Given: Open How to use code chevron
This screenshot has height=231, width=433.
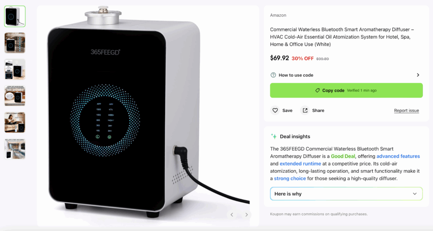Looking at the screenshot, I should pyautogui.click(x=418, y=75).
